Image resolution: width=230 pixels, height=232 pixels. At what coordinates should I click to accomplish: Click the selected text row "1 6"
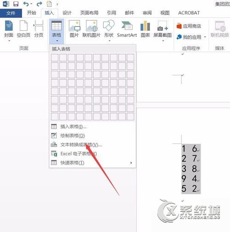pos(191,149)
